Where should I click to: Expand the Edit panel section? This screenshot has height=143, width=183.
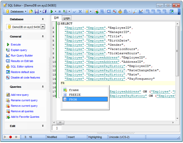(x=43, y=126)
